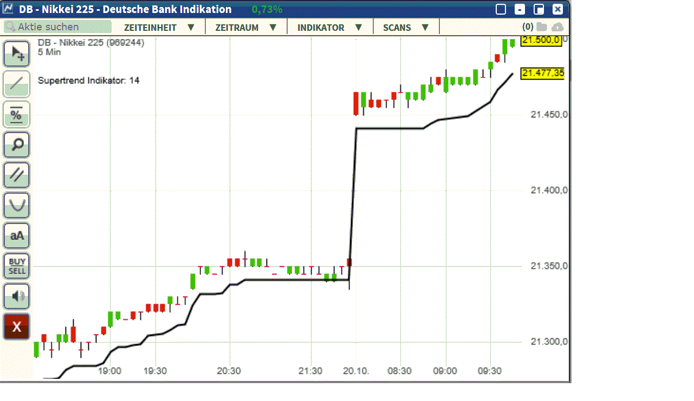Viewport: 694px width, 401px height.
Task: Click the 19:30 time axis label
Action: coord(155,371)
